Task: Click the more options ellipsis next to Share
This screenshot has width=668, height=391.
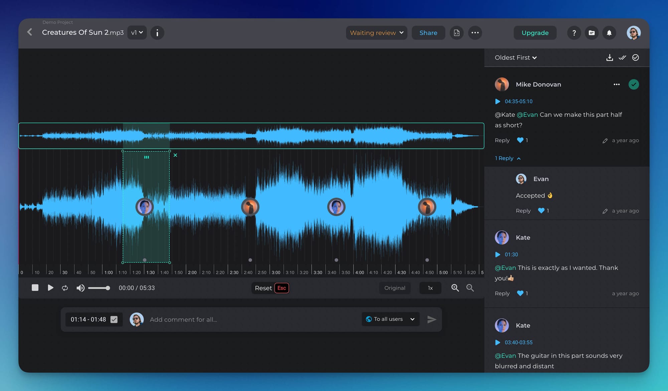Action: pyautogui.click(x=475, y=33)
